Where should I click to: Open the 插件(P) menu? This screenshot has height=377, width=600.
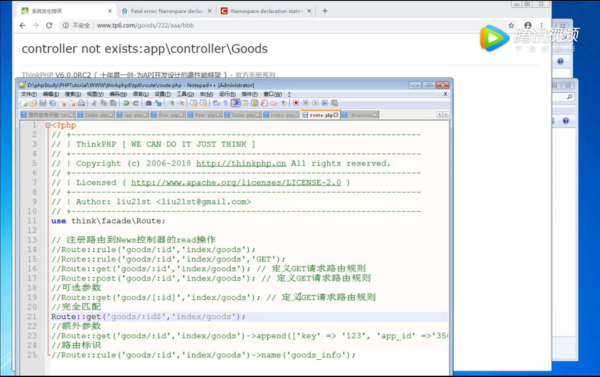[x=250, y=94]
